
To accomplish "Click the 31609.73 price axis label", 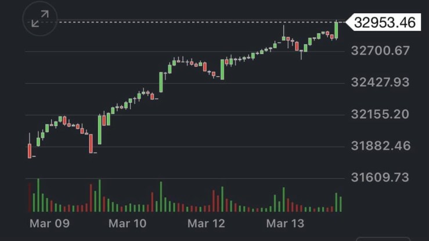I will 381,177.
